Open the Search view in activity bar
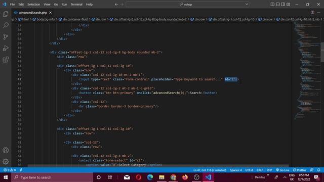324x182 pixels. (x=6, y=25)
